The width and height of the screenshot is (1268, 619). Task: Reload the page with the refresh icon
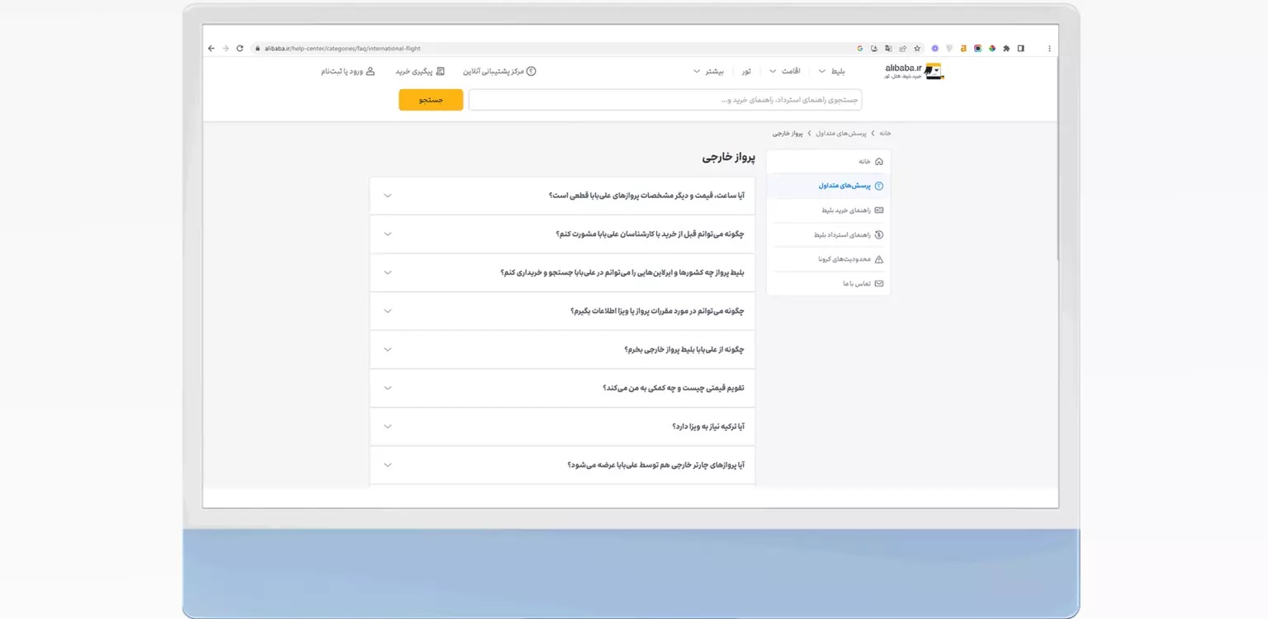[240, 49]
